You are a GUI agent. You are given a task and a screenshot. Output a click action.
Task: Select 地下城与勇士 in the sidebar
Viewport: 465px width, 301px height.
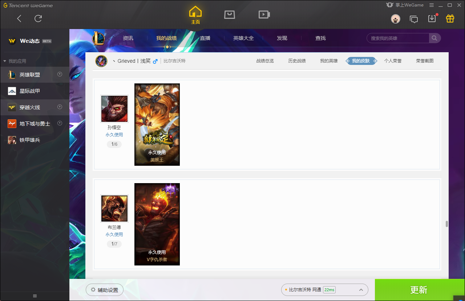click(x=35, y=124)
